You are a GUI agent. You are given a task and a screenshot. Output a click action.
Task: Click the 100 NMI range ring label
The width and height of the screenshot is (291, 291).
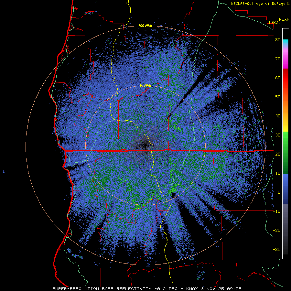(x=145, y=26)
